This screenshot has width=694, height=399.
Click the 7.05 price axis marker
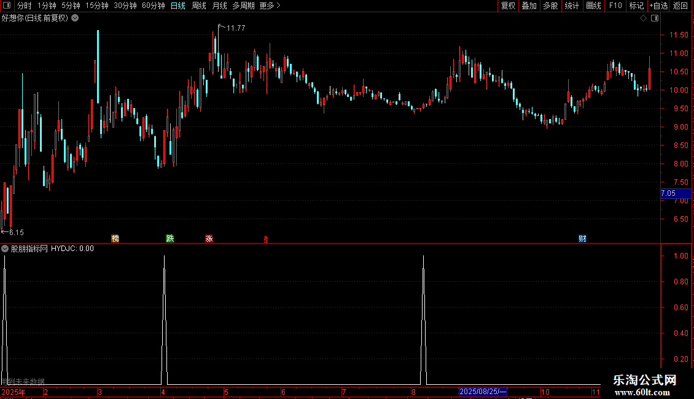[676, 193]
